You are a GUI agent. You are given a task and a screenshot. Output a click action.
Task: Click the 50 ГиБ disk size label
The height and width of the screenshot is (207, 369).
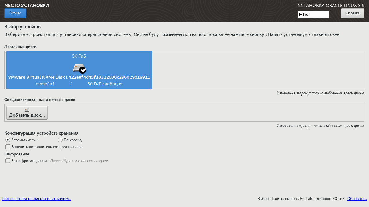coord(79,56)
